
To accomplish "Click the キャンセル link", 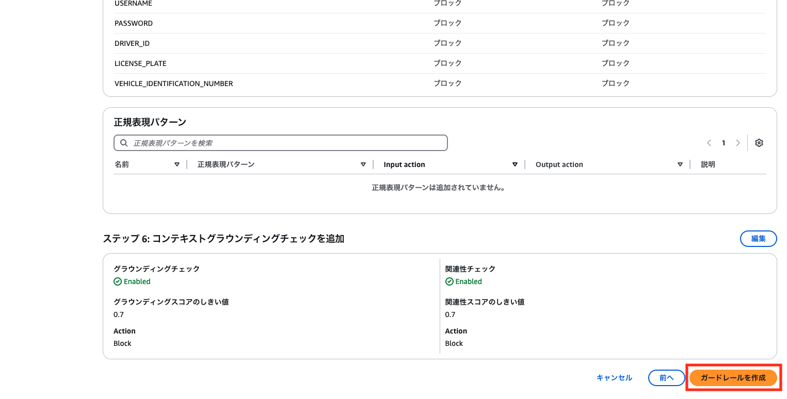I will [614, 377].
